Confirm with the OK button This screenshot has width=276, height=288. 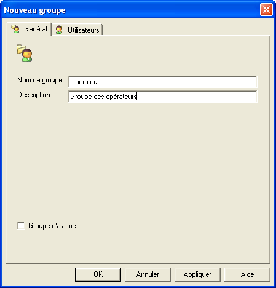[x=98, y=274]
